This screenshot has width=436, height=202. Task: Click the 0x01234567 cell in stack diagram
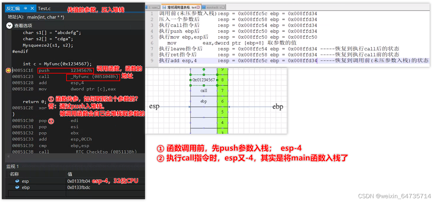[x=204, y=80]
